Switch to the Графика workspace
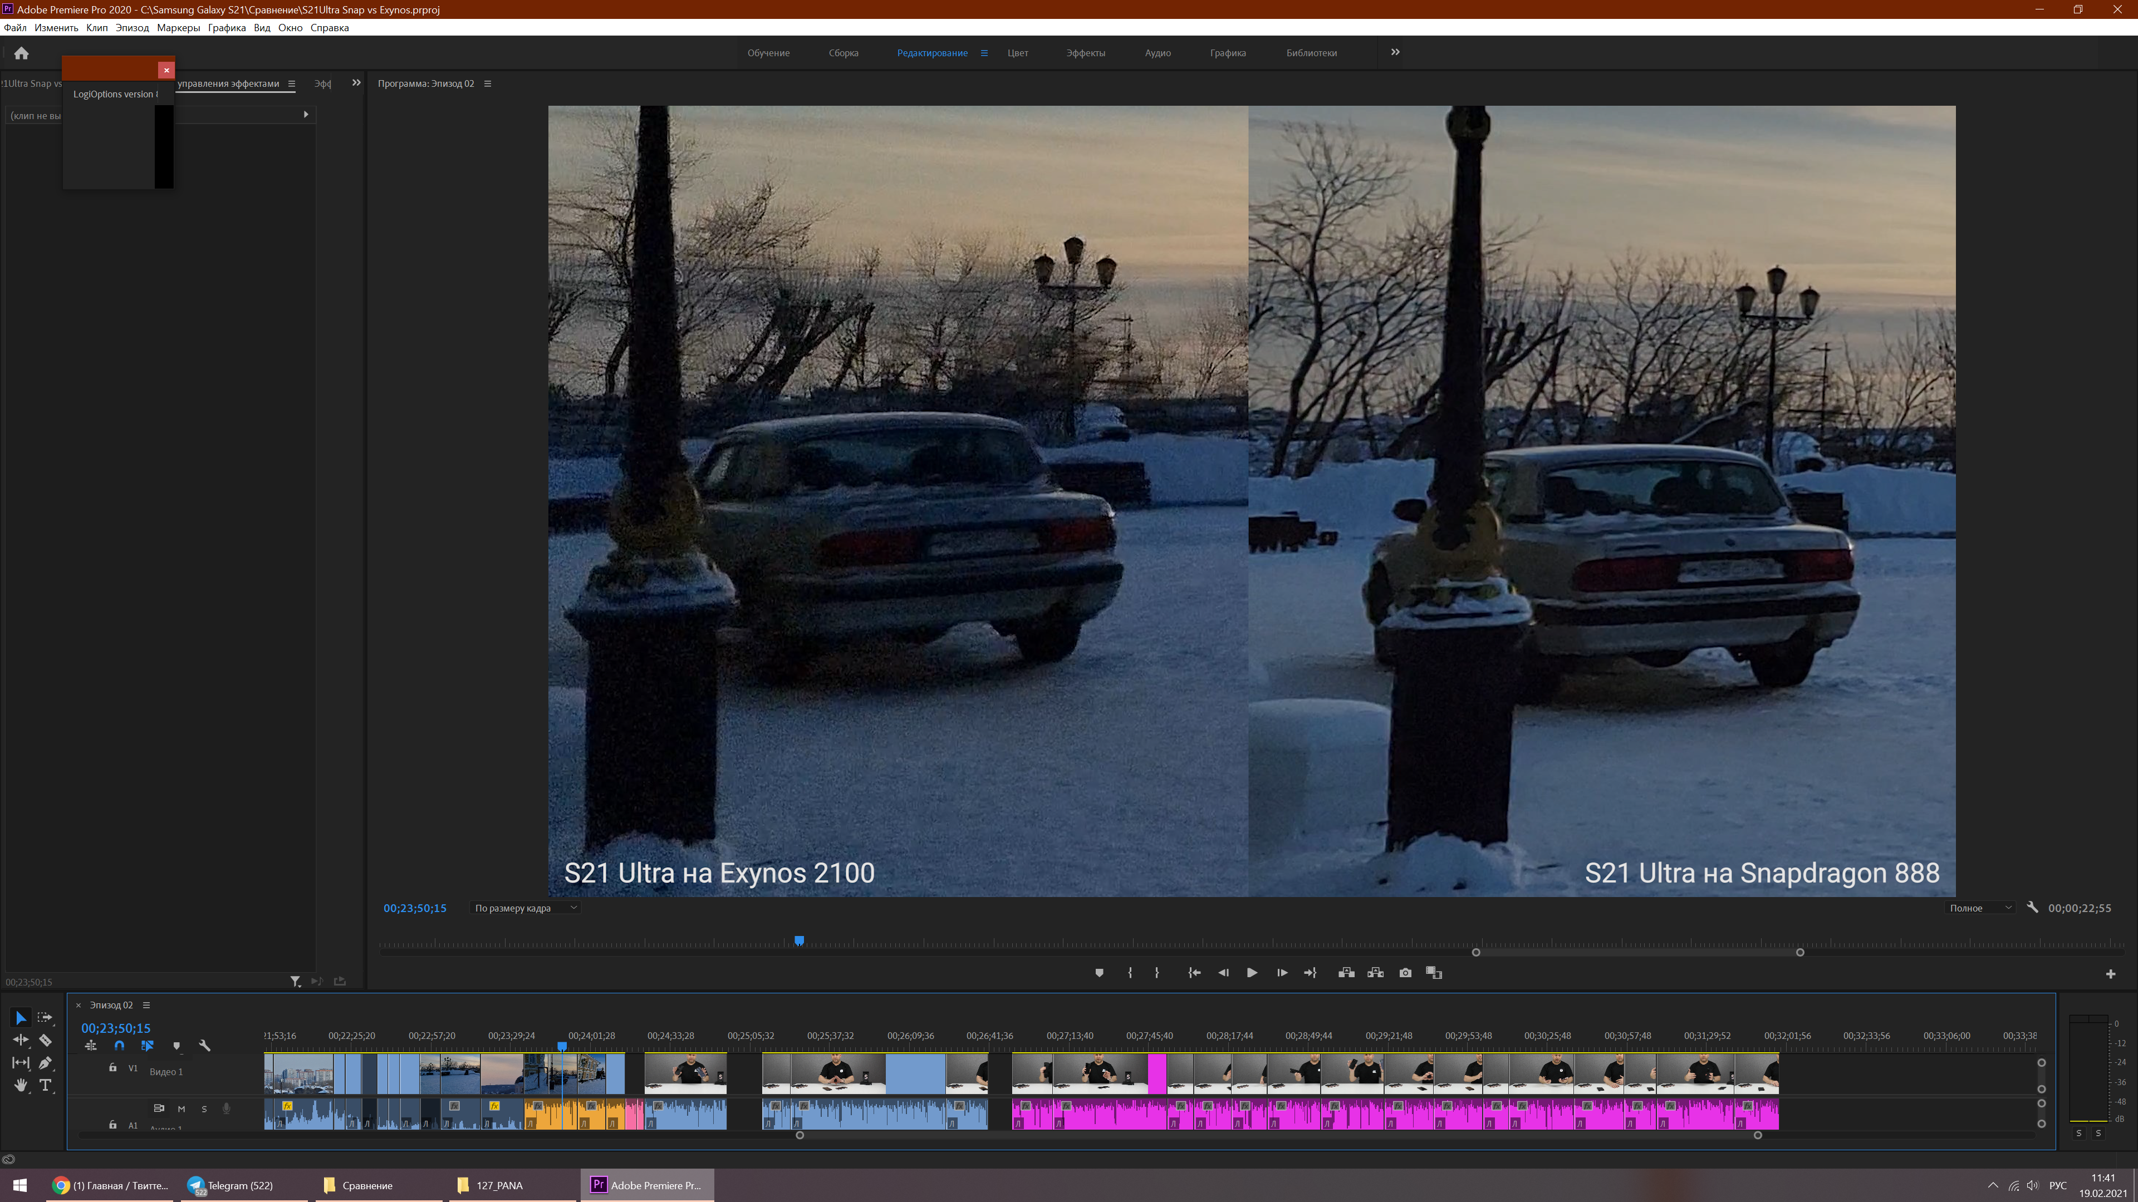This screenshot has height=1202, width=2138. tap(1228, 53)
